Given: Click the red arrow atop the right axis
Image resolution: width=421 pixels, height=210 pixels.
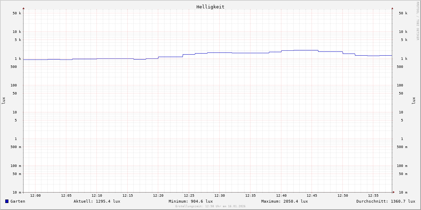Looking at the screenshot, I should point(392,8).
